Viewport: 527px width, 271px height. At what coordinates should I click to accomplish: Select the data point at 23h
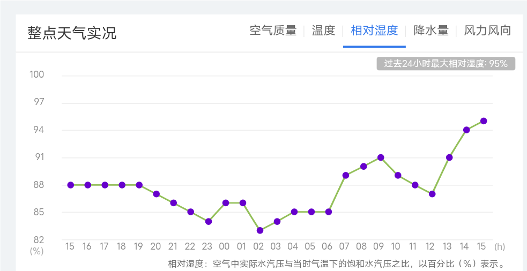(209, 221)
